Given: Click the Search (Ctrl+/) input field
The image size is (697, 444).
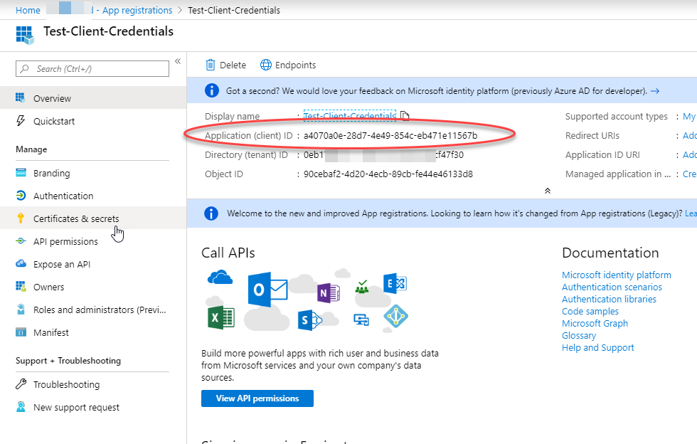Looking at the screenshot, I should pos(92,68).
